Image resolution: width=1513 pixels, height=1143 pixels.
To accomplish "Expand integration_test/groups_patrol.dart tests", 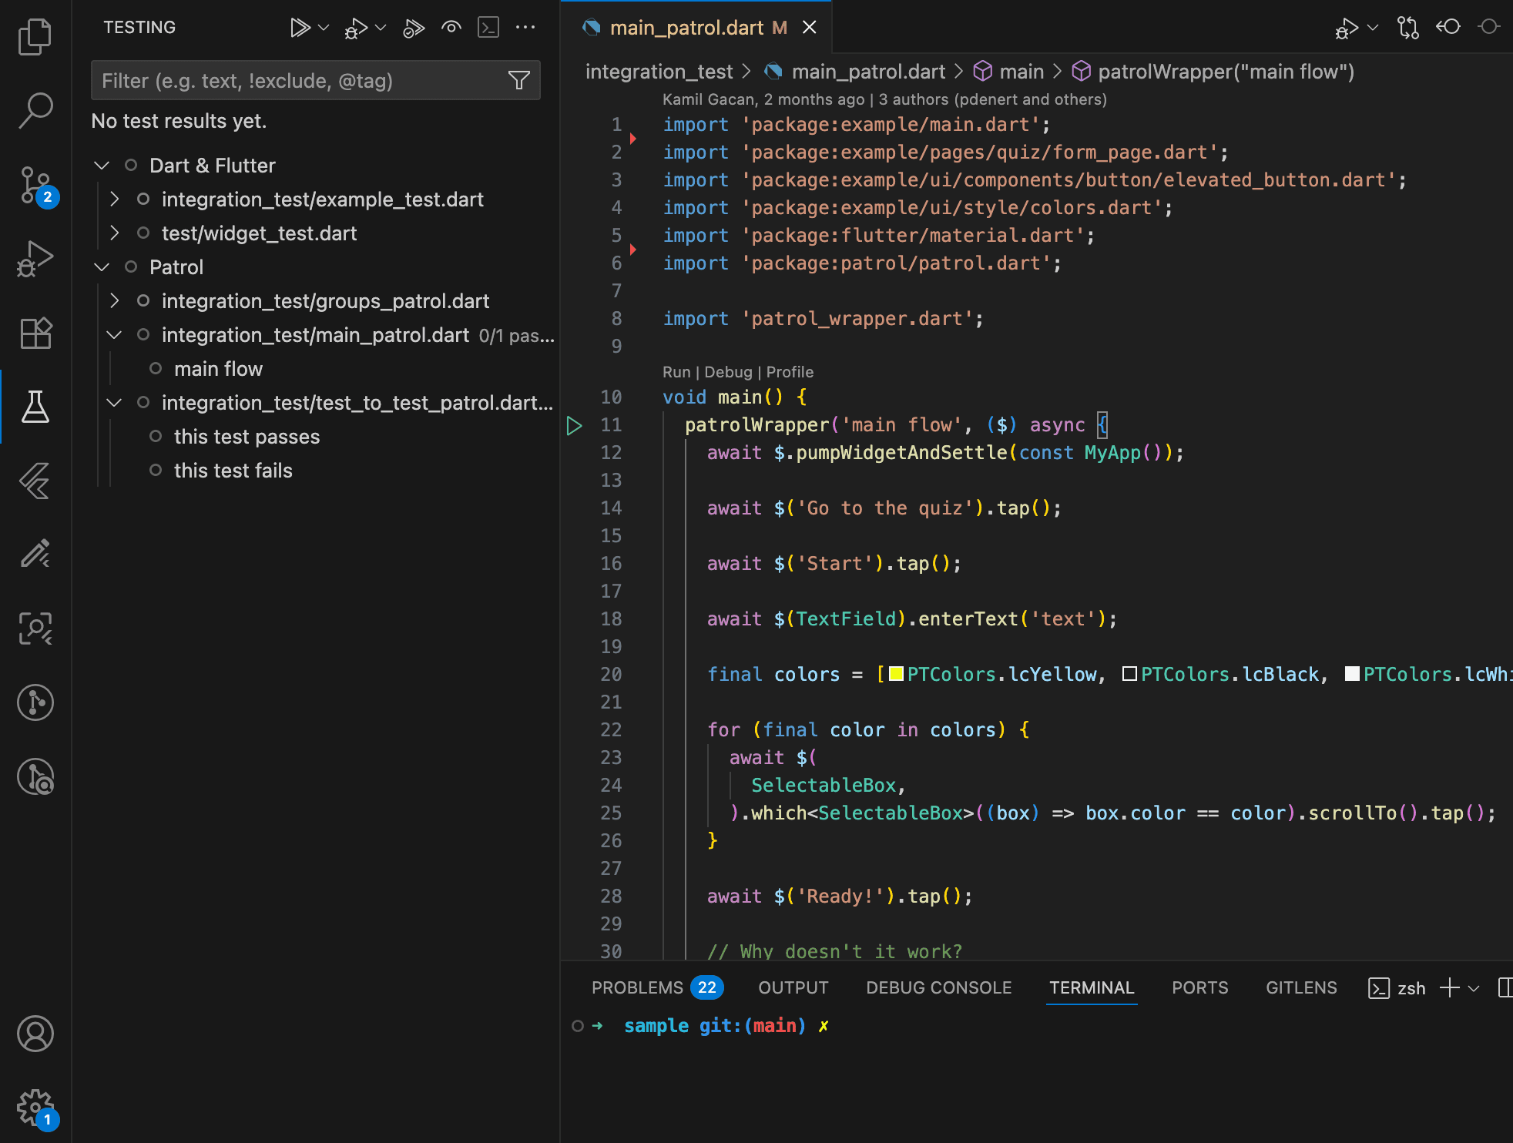I will [114, 300].
